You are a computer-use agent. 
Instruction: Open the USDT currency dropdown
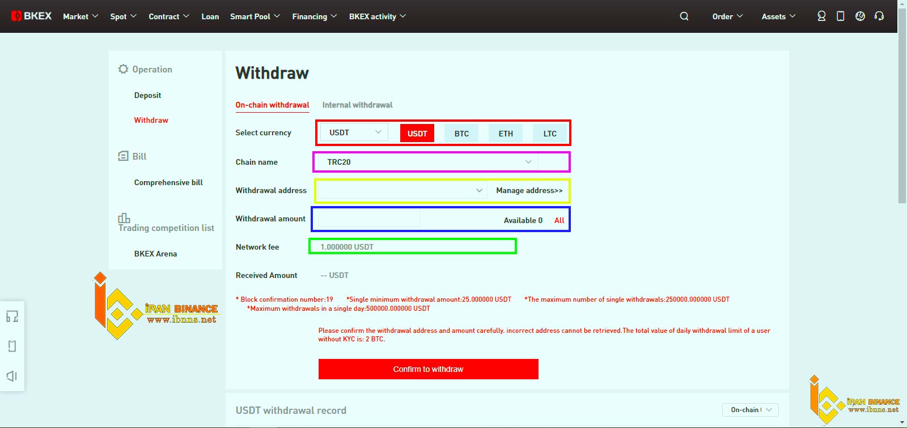(354, 132)
